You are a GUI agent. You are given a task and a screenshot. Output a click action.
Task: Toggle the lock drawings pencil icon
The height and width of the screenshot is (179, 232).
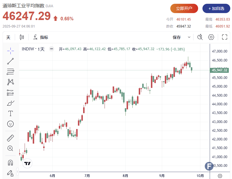click(x=10, y=173)
